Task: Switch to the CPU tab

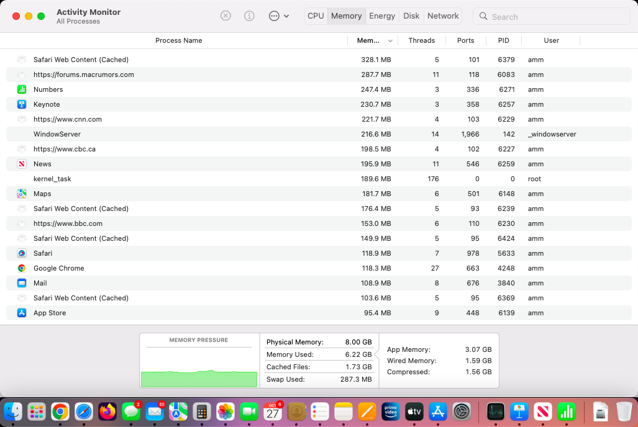Action: coord(316,16)
